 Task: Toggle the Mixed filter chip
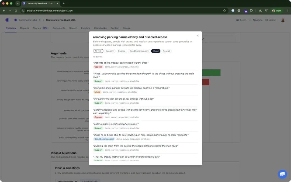(155, 51)
